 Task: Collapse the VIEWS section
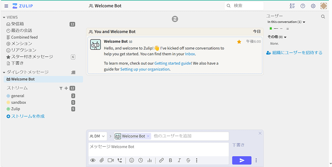[4, 17]
